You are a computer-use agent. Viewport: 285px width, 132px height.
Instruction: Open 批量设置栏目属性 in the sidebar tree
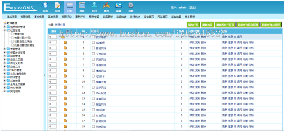point(25,45)
